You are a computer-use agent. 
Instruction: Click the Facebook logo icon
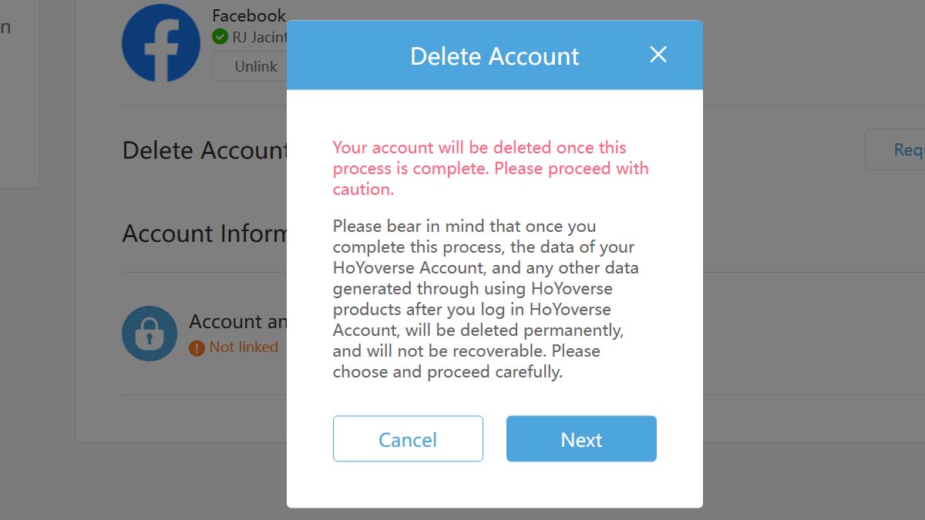[x=161, y=43]
